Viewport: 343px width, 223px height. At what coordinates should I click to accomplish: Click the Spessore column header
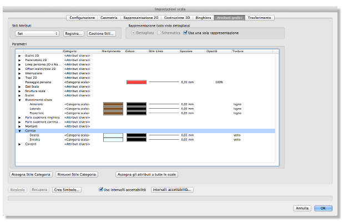click(193, 51)
